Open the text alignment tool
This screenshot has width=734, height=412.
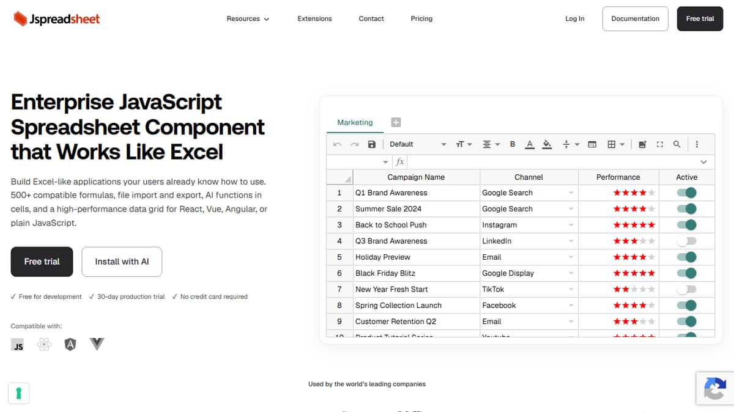click(491, 144)
